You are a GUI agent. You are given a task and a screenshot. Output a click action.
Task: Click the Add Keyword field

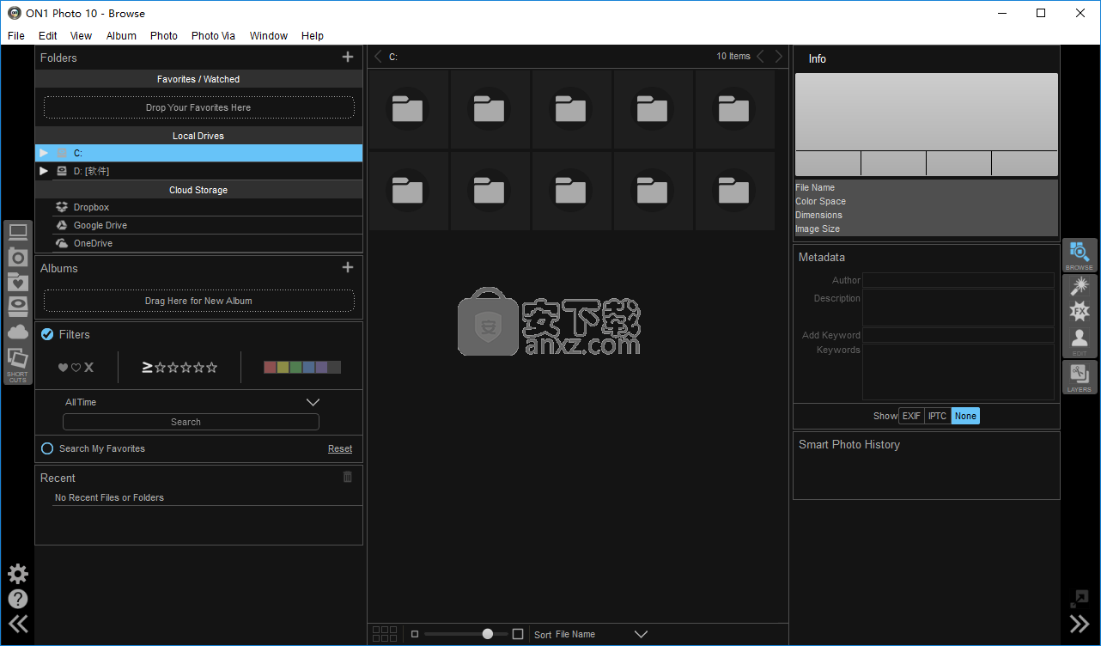tap(958, 335)
